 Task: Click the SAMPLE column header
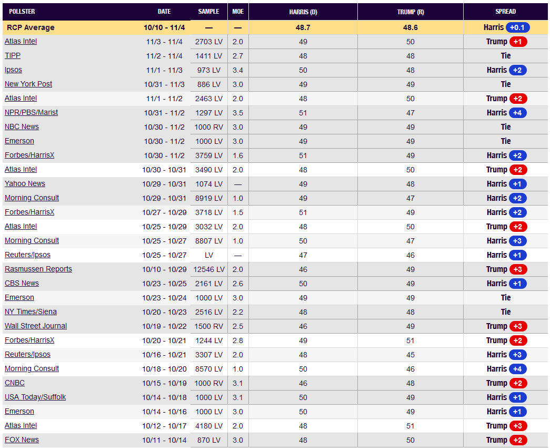(x=208, y=12)
